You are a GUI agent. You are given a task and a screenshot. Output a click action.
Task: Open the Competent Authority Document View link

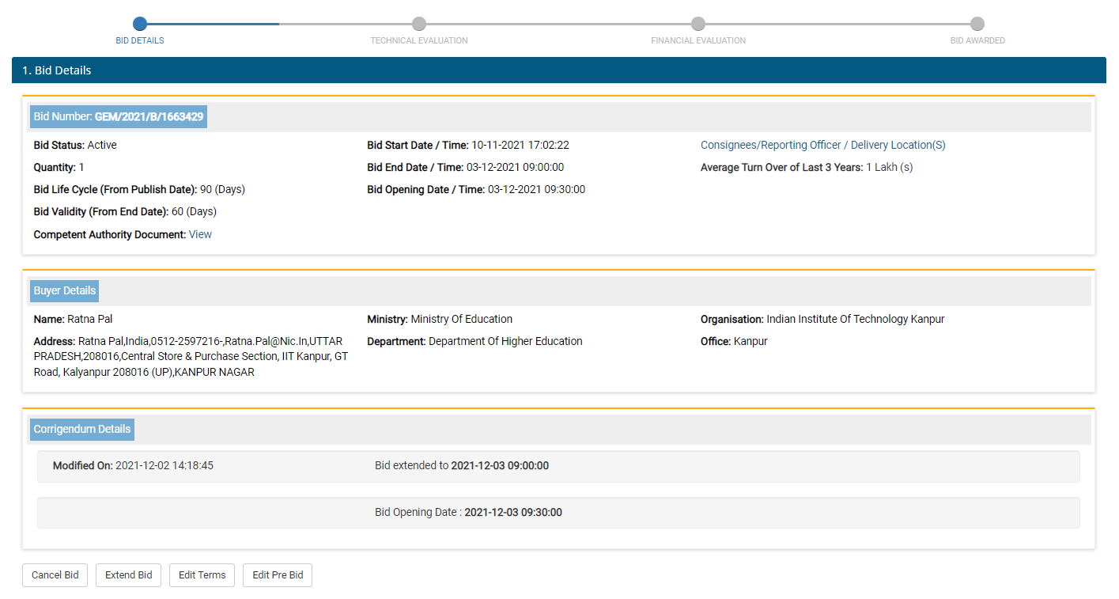point(200,234)
